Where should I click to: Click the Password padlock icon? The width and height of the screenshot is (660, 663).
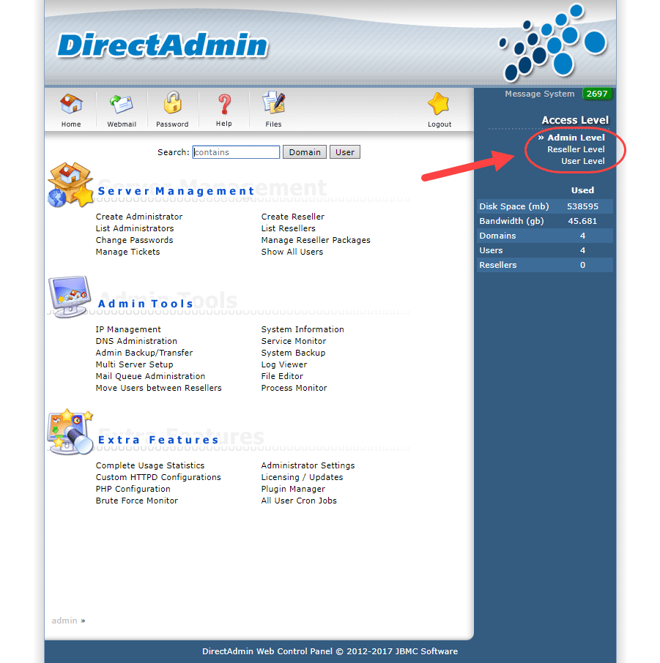click(173, 102)
